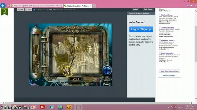Tick the Sales Support... checkbox
The height and width of the screenshot is (110, 197).
(160, 53)
